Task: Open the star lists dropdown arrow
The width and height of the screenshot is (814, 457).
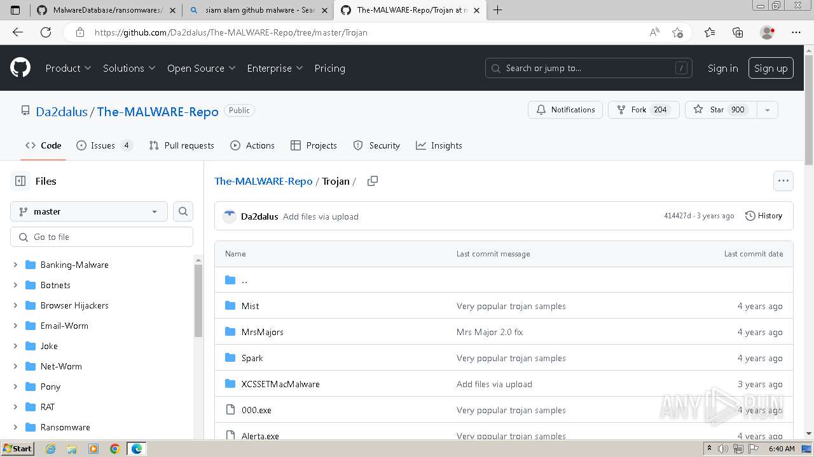Action: click(x=767, y=110)
